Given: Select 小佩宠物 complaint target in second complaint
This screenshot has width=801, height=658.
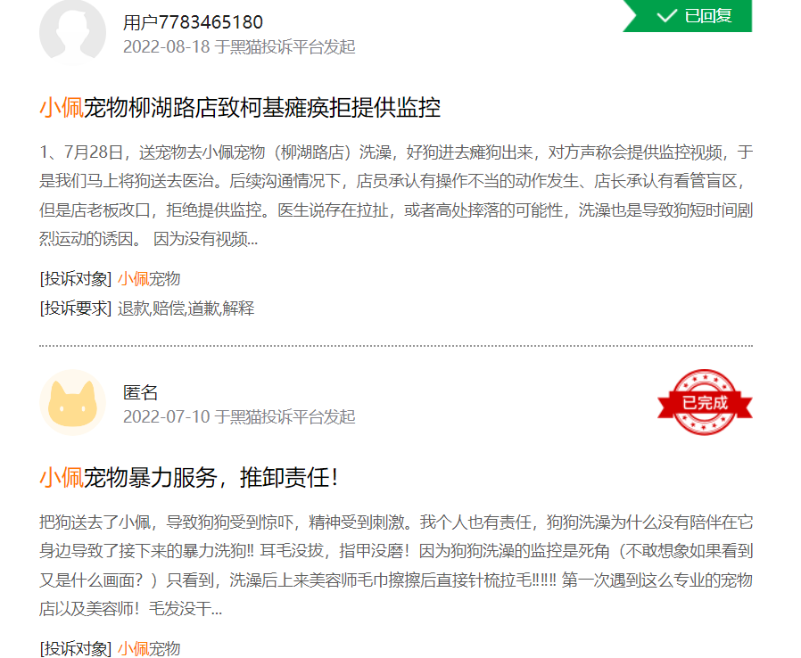Looking at the screenshot, I should click(x=149, y=649).
